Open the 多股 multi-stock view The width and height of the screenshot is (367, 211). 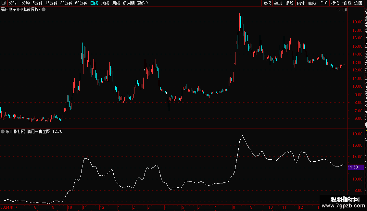click(289, 3)
